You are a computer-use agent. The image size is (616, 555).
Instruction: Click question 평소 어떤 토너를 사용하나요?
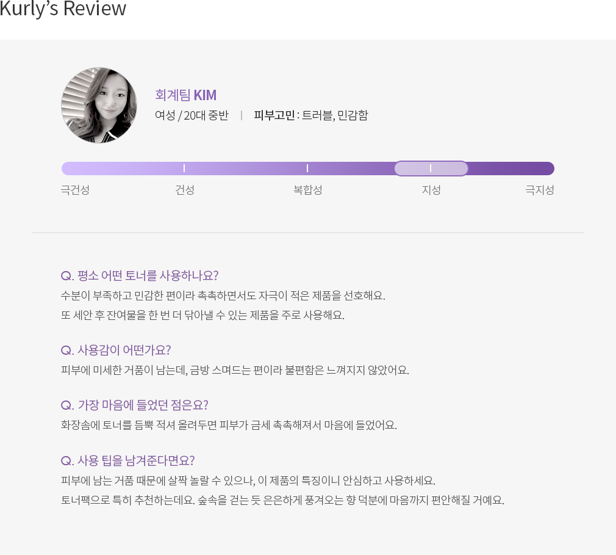click(140, 275)
